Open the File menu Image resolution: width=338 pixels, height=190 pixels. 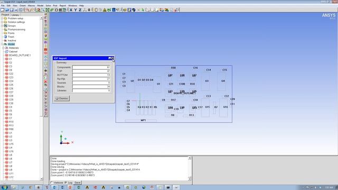(3, 6)
